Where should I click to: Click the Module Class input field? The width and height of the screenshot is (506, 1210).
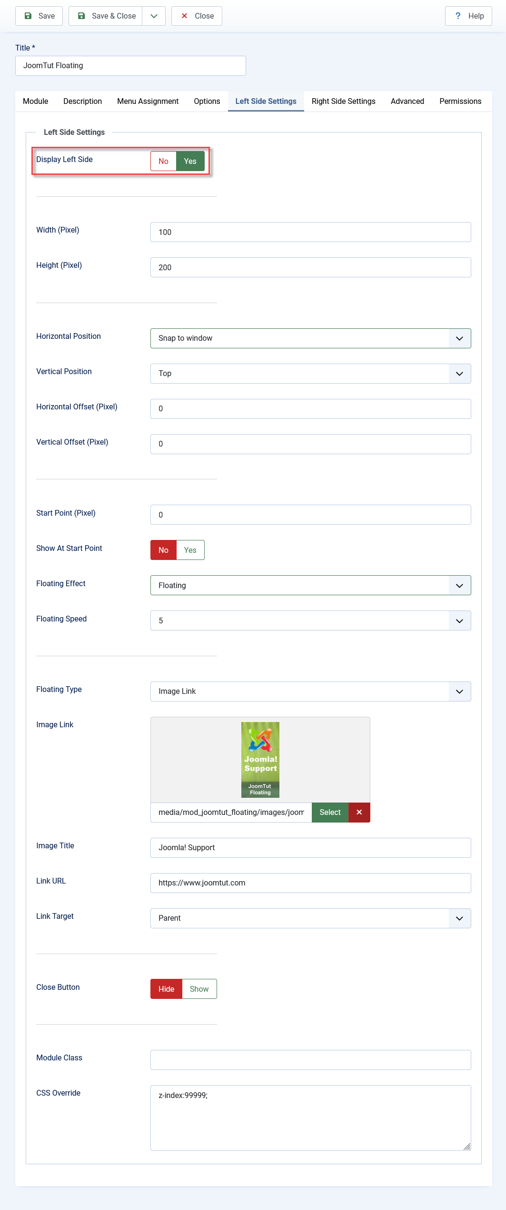pyautogui.click(x=311, y=1060)
